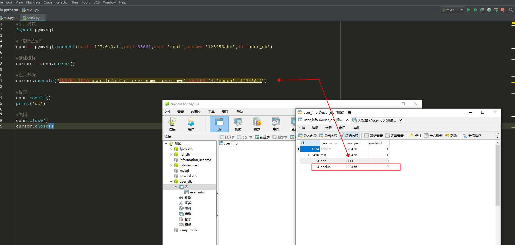
Task: Close the text3.py editor tab
Action: click(42, 18)
